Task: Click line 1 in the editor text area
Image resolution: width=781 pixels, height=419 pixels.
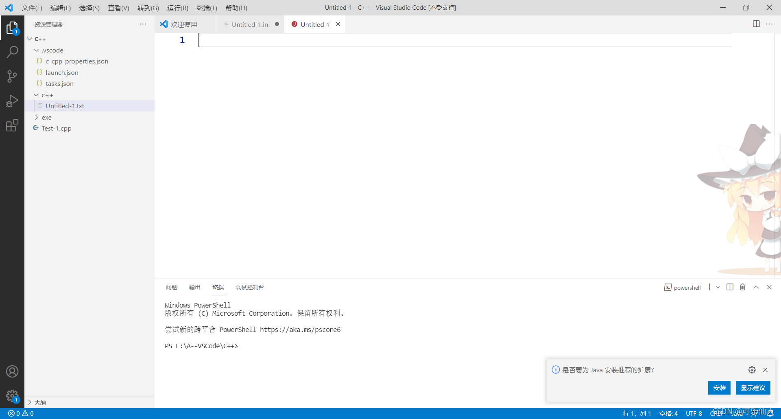Action: pos(465,40)
